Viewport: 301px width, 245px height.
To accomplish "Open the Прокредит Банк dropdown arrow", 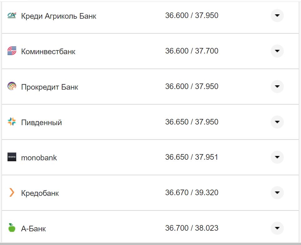I will tap(277, 86).
